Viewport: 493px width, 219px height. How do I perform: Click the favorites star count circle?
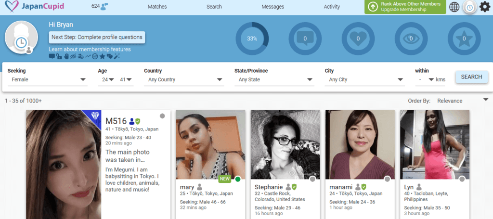click(464, 39)
